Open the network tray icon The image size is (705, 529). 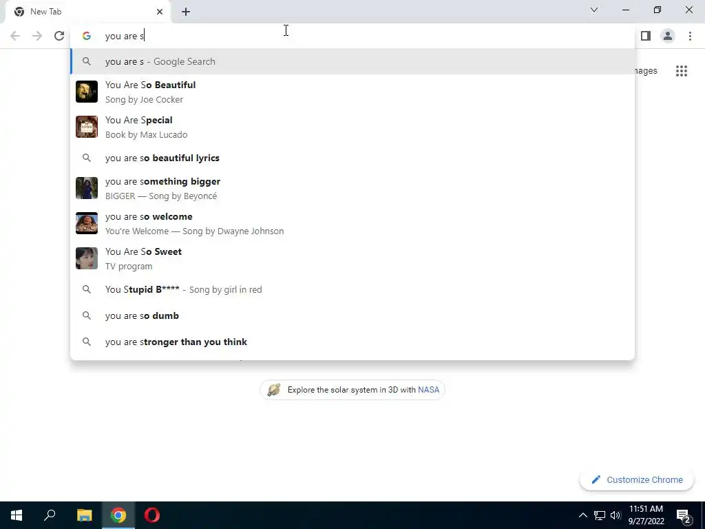coord(600,515)
